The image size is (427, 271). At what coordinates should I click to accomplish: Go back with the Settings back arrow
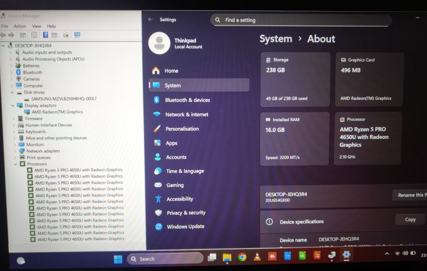coord(151,19)
